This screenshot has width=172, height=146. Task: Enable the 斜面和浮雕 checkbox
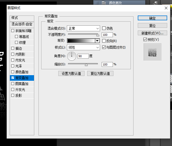coord(13,30)
